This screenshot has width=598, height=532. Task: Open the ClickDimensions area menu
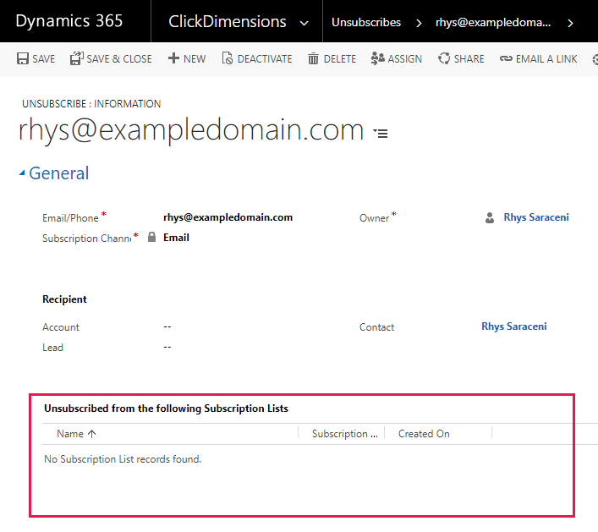pyautogui.click(x=228, y=21)
